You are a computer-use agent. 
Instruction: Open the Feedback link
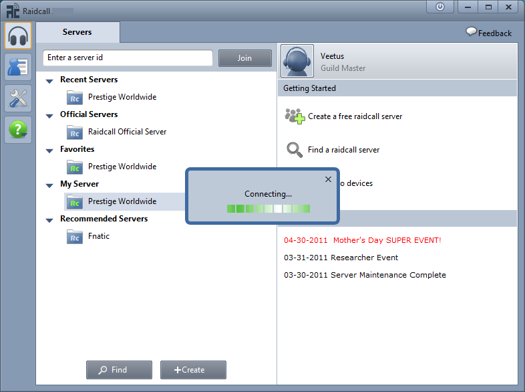coord(495,33)
